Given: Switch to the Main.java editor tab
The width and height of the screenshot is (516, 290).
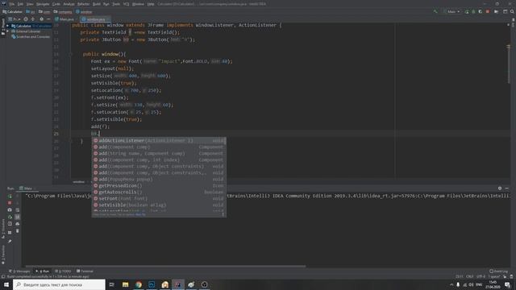Looking at the screenshot, I should (64, 19).
